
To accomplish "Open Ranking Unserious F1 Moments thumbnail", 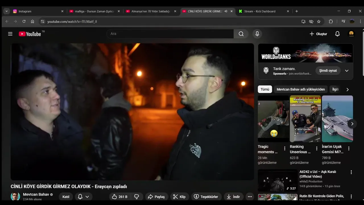I will (305, 119).
